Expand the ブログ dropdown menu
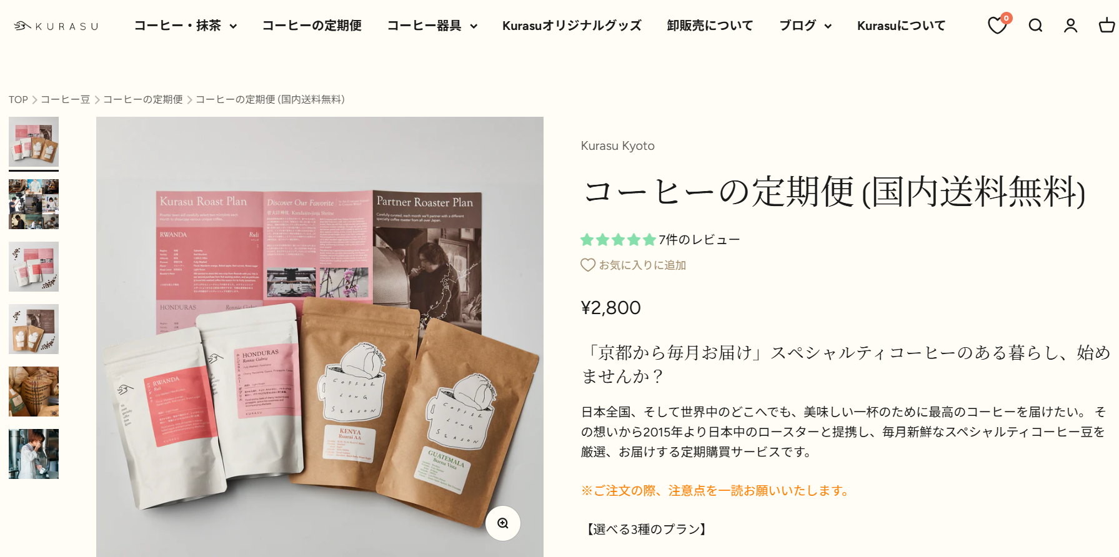Viewport: 1119px width, 557px height. pos(805,26)
